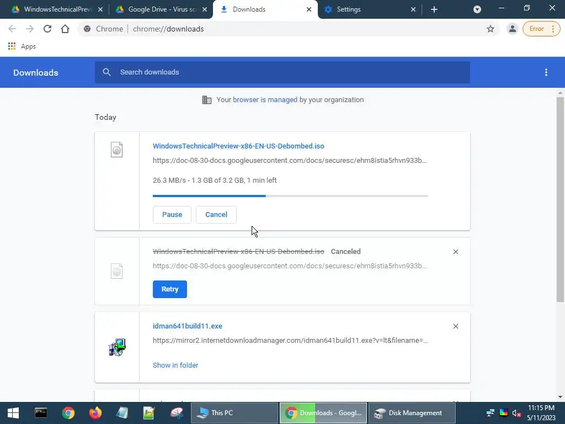Click the network icon in system tray
Image resolution: width=565 pixels, height=424 pixels.
491,413
